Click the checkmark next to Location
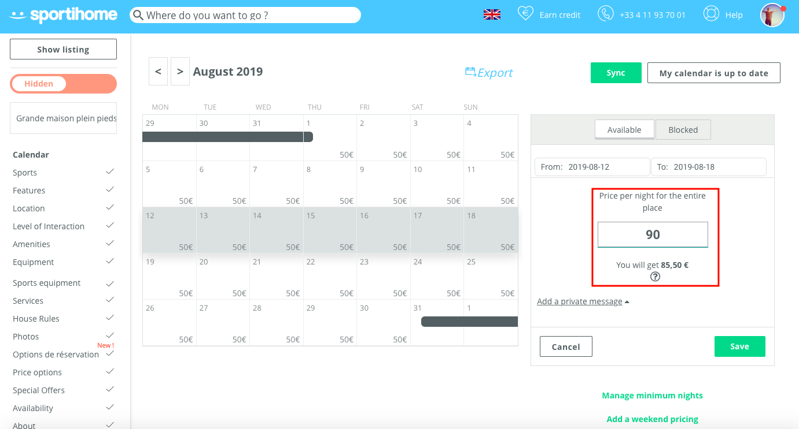 click(110, 207)
